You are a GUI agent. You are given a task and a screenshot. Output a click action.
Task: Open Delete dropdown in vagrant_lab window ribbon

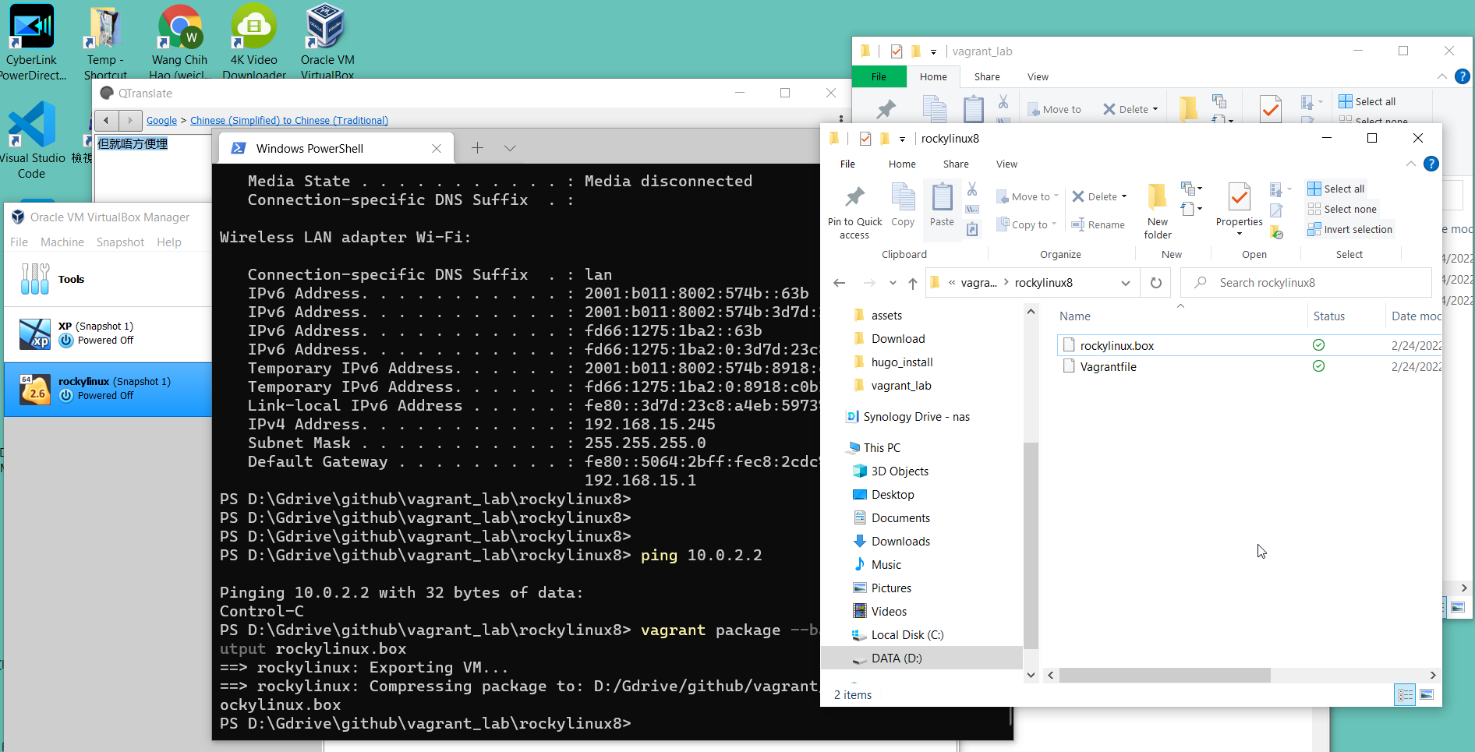tap(1155, 109)
